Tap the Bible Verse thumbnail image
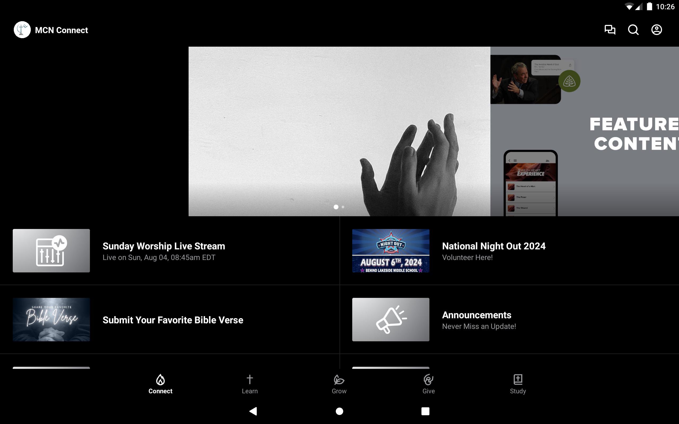Image resolution: width=679 pixels, height=424 pixels. (51, 319)
